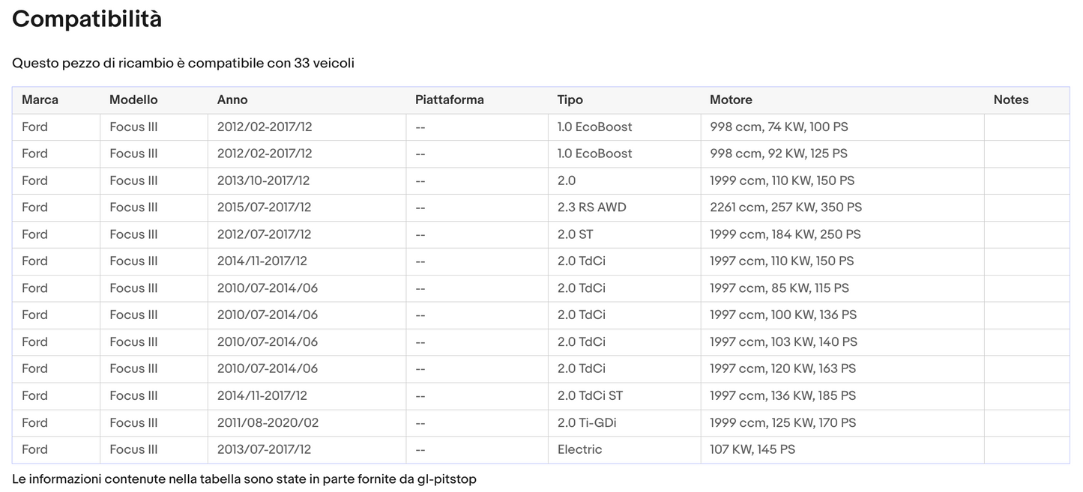Click the Tipo column header
This screenshot has height=492, width=1083.
570,100
